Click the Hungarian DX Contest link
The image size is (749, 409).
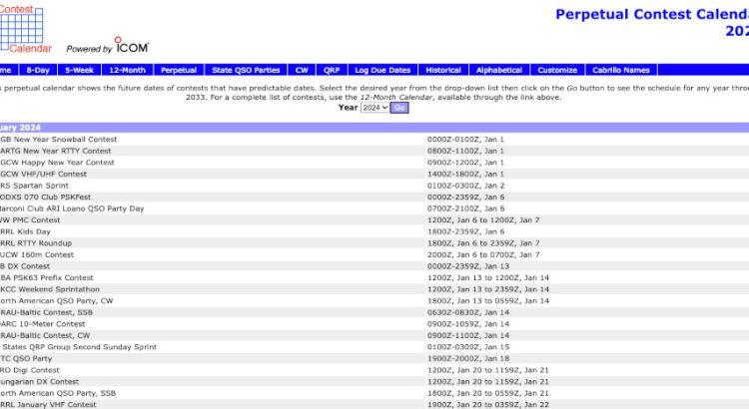[39, 382]
